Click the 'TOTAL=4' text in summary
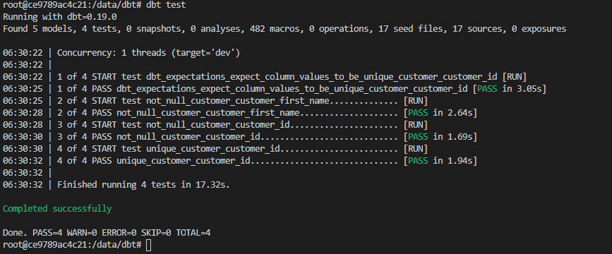 (193, 233)
